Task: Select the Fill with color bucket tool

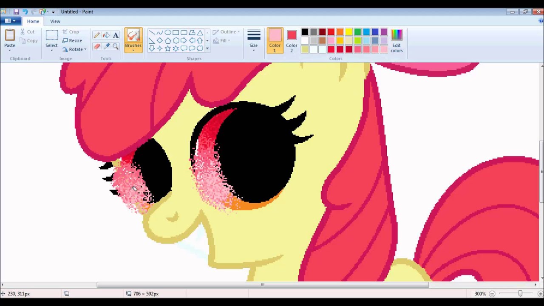Action: pyautogui.click(x=106, y=35)
